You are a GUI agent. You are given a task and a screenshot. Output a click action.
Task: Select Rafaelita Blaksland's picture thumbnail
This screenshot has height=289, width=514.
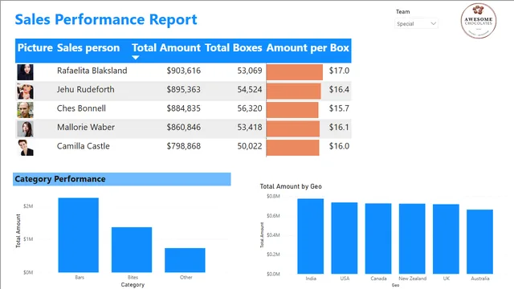(x=25, y=72)
